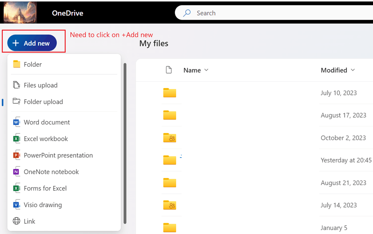Click the My files heading
This screenshot has width=373, height=234.
[154, 44]
